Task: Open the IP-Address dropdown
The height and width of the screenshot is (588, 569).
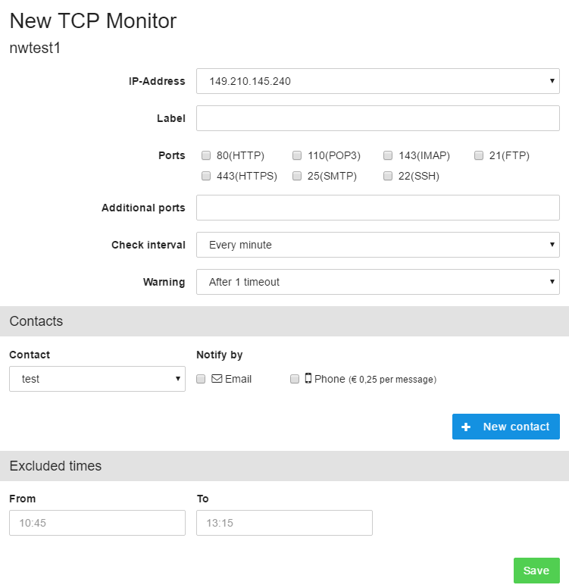Action: coord(378,81)
